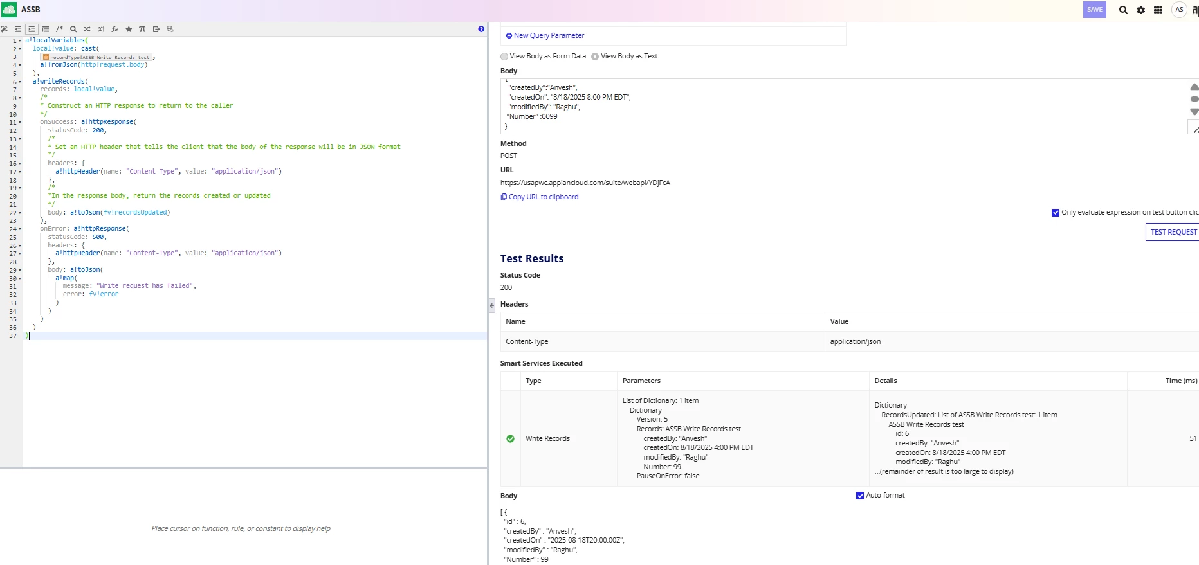Place cursor on a!writeRecords function

click(59, 82)
